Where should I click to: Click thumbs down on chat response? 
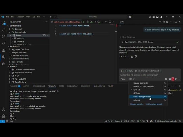coord(136,57)
